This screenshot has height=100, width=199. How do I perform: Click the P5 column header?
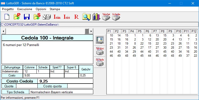point(141,31)
